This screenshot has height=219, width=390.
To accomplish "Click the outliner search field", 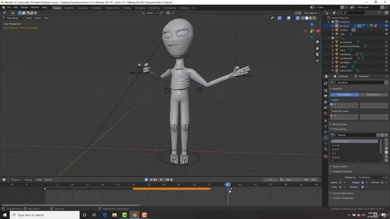I will click(x=354, y=13).
